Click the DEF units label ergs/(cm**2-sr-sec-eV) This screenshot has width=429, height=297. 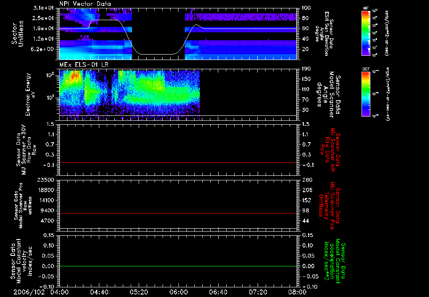pos(388,94)
